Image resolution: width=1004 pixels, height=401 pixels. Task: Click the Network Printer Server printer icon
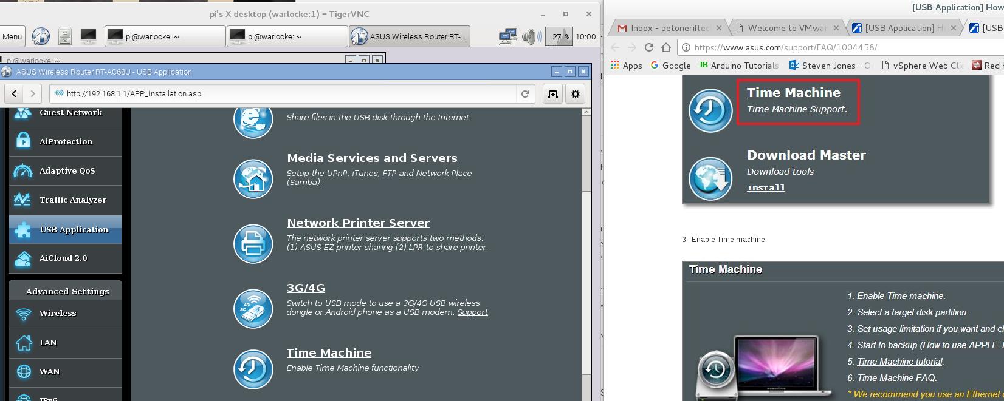[x=253, y=244]
